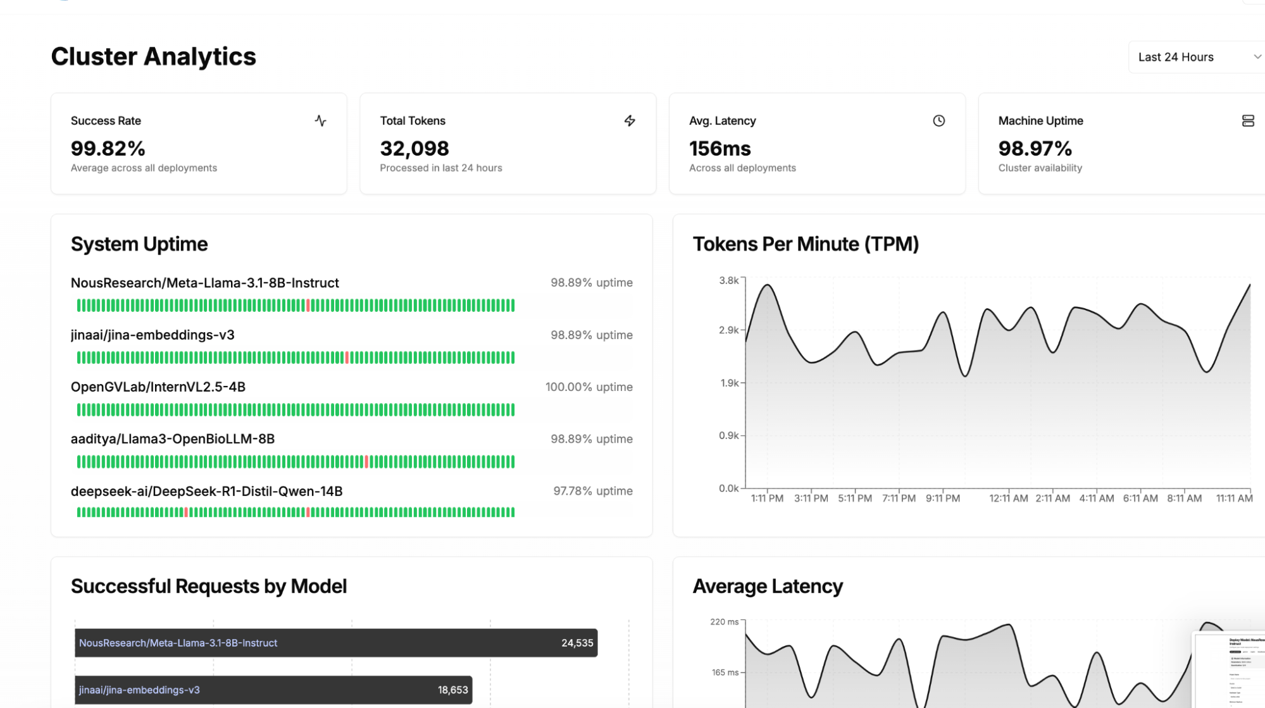
Task: Click the 100.00% uptime label for InternVL2.5-4B
Action: tap(589, 387)
